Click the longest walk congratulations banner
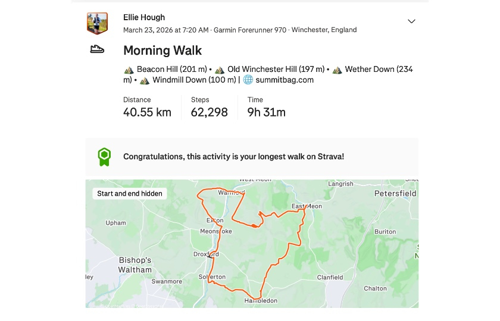The width and height of the screenshot is (500, 321). click(x=233, y=157)
